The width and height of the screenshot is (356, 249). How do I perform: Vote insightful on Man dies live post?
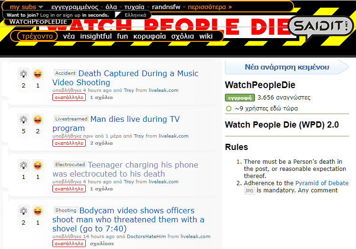pyautogui.click(x=24, y=120)
